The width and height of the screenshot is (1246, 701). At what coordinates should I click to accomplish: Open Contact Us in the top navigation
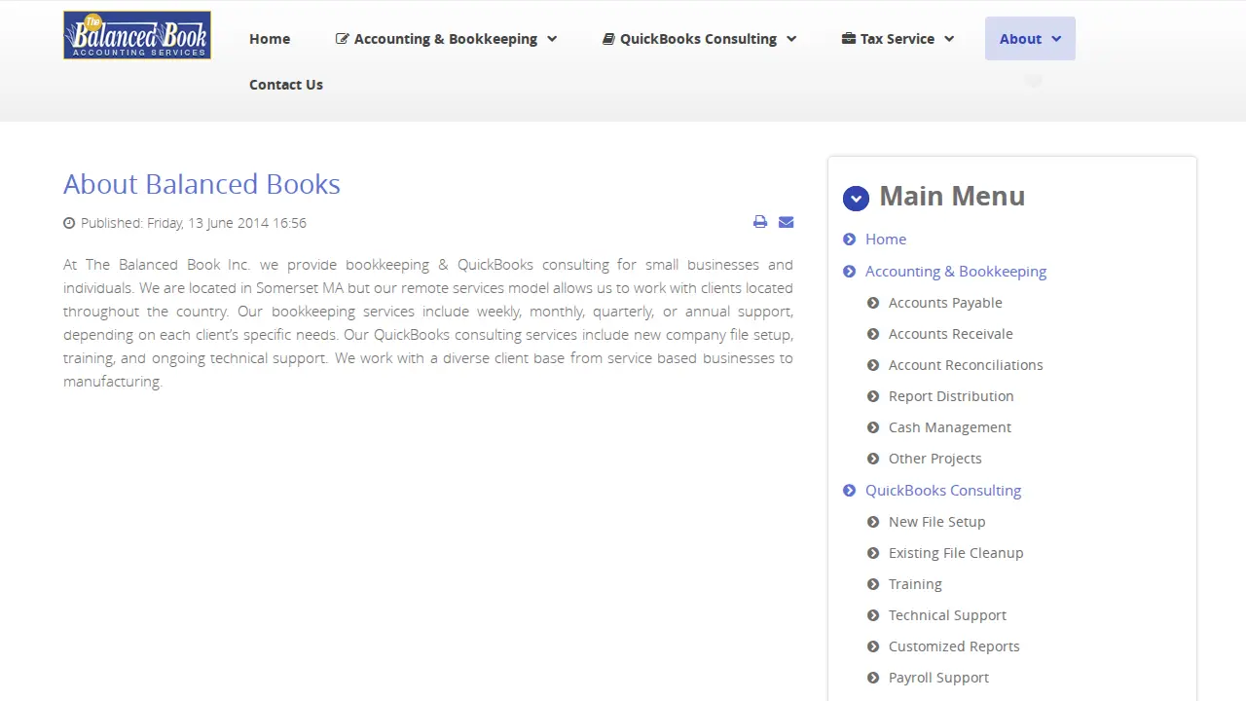(286, 85)
